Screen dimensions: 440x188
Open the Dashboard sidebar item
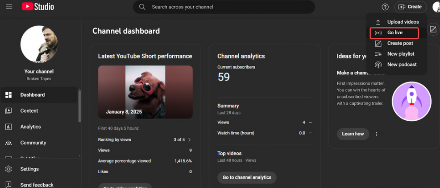39,95
